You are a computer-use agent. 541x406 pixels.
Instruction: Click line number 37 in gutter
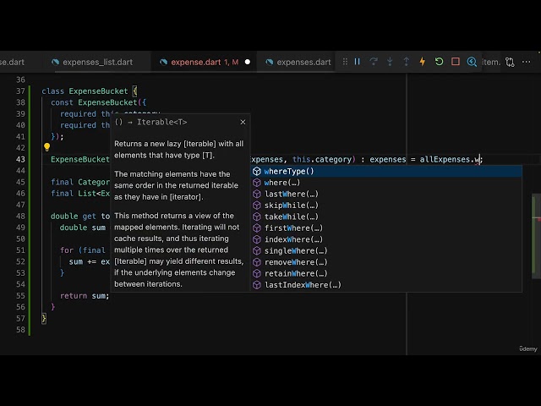[x=20, y=91]
